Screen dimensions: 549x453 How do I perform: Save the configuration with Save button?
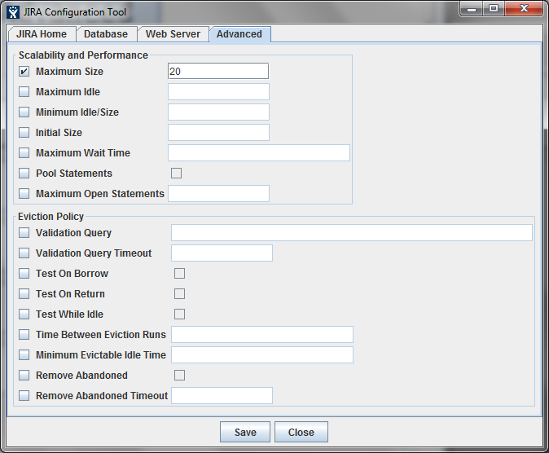[245, 432]
